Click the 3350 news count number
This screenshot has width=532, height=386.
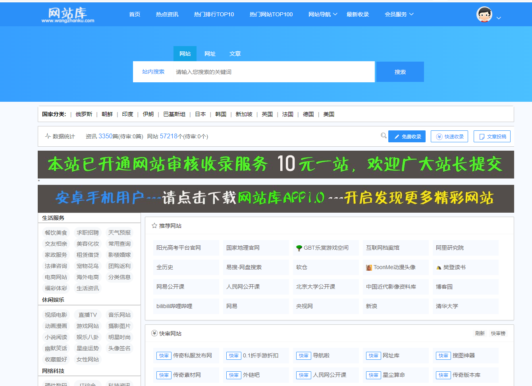pyautogui.click(x=106, y=136)
